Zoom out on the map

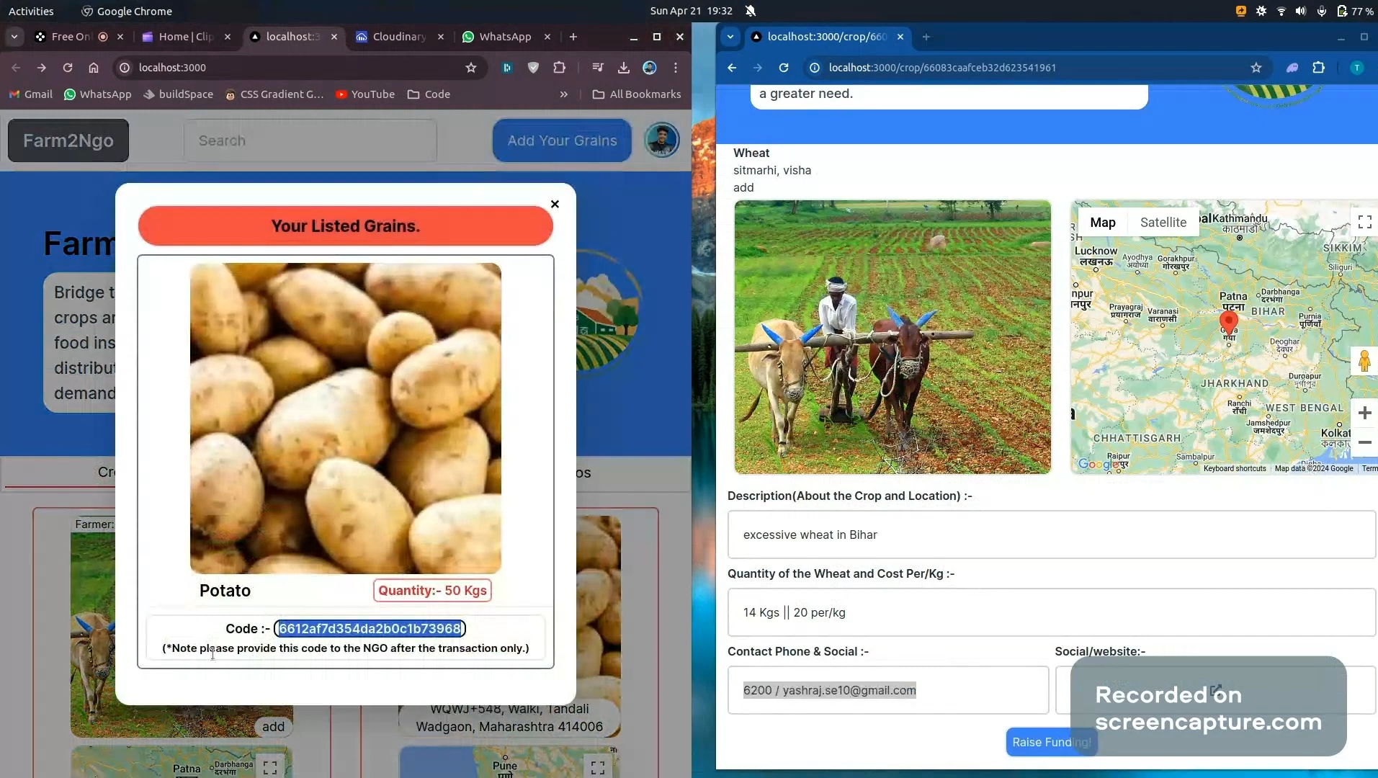click(x=1364, y=442)
